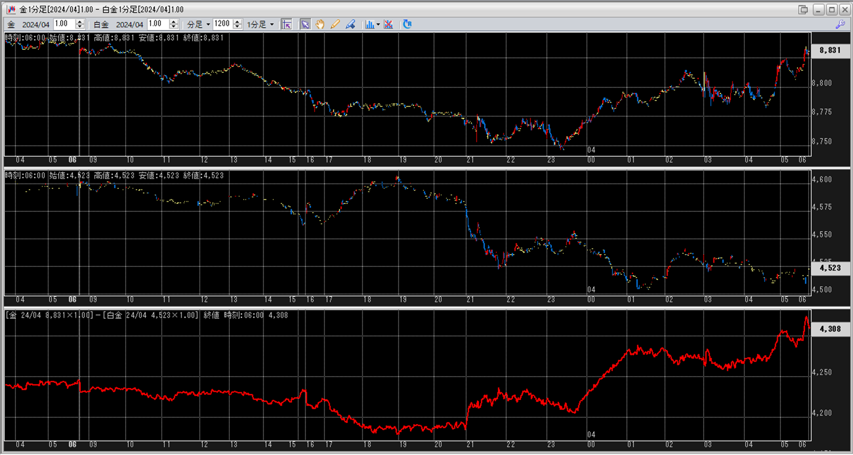Screen dimensions: 853x455
Task: Decrease the 1200 bar count stepper
Action: [x=237, y=27]
